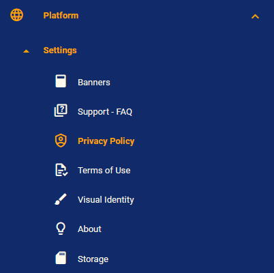The width and height of the screenshot is (274, 273).
Task: Collapse the Settings submenu triangle
Action: point(27,51)
